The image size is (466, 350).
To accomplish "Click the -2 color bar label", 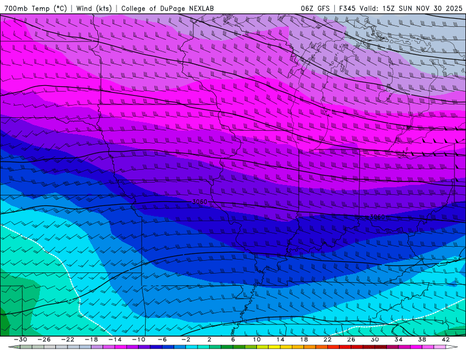I will tap(186, 339).
